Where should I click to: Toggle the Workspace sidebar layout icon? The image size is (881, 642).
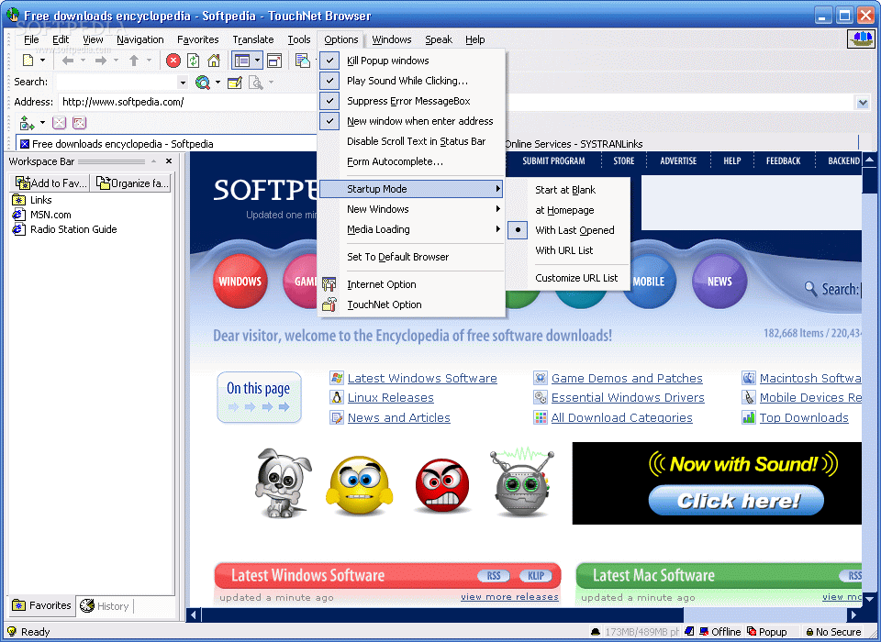[242, 61]
